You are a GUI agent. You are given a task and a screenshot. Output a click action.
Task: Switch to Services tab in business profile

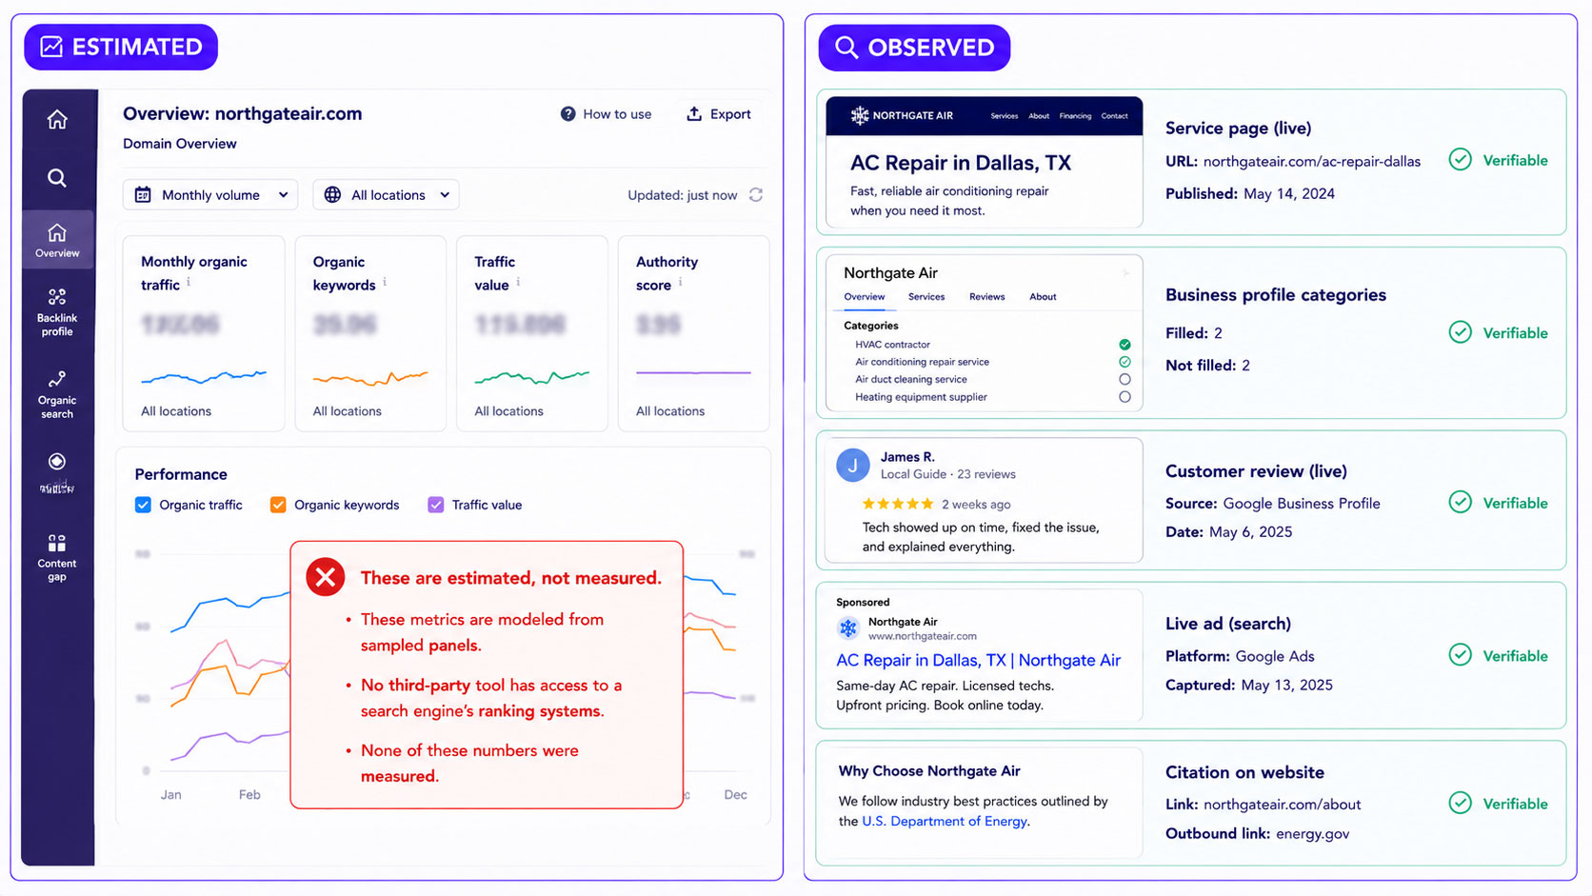(926, 297)
